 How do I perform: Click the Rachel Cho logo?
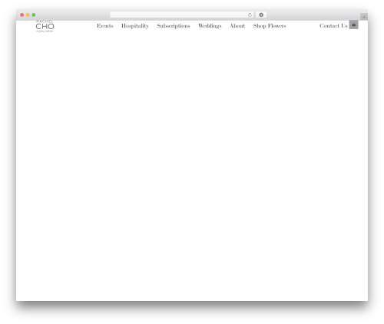click(x=45, y=26)
